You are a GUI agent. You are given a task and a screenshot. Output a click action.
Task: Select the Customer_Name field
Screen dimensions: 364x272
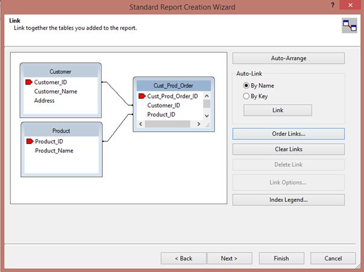point(56,91)
